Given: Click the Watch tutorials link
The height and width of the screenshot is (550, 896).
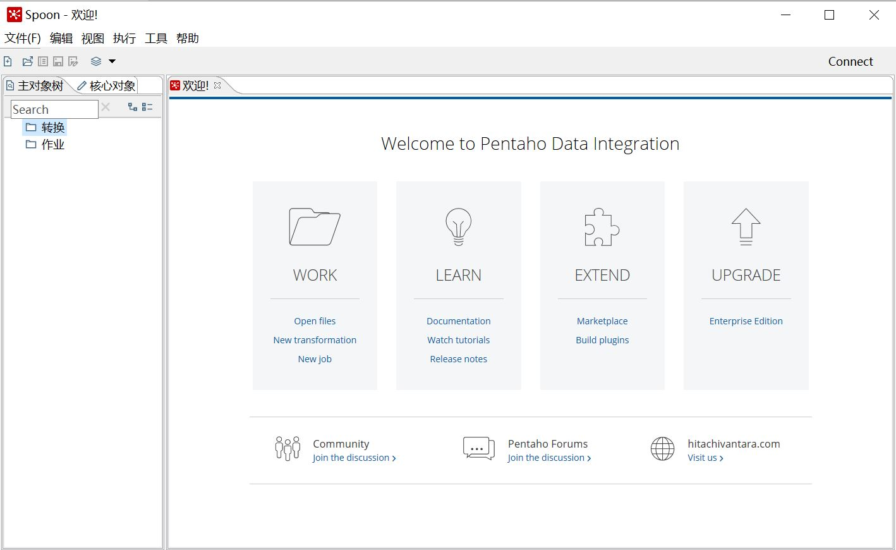Looking at the screenshot, I should coord(459,340).
